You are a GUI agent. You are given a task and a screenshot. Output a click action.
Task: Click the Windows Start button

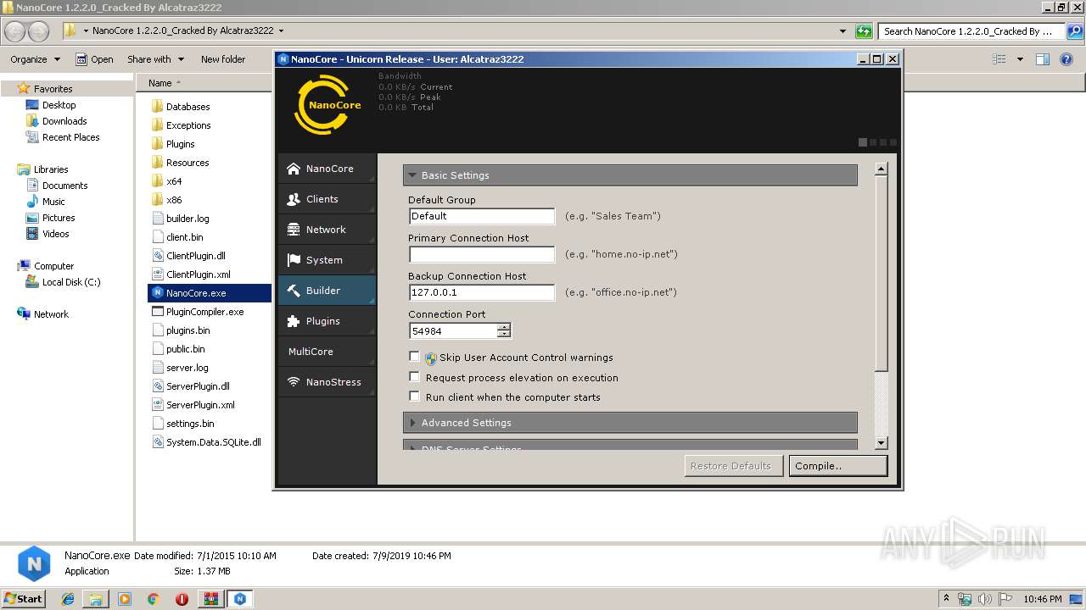[x=24, y=598]
